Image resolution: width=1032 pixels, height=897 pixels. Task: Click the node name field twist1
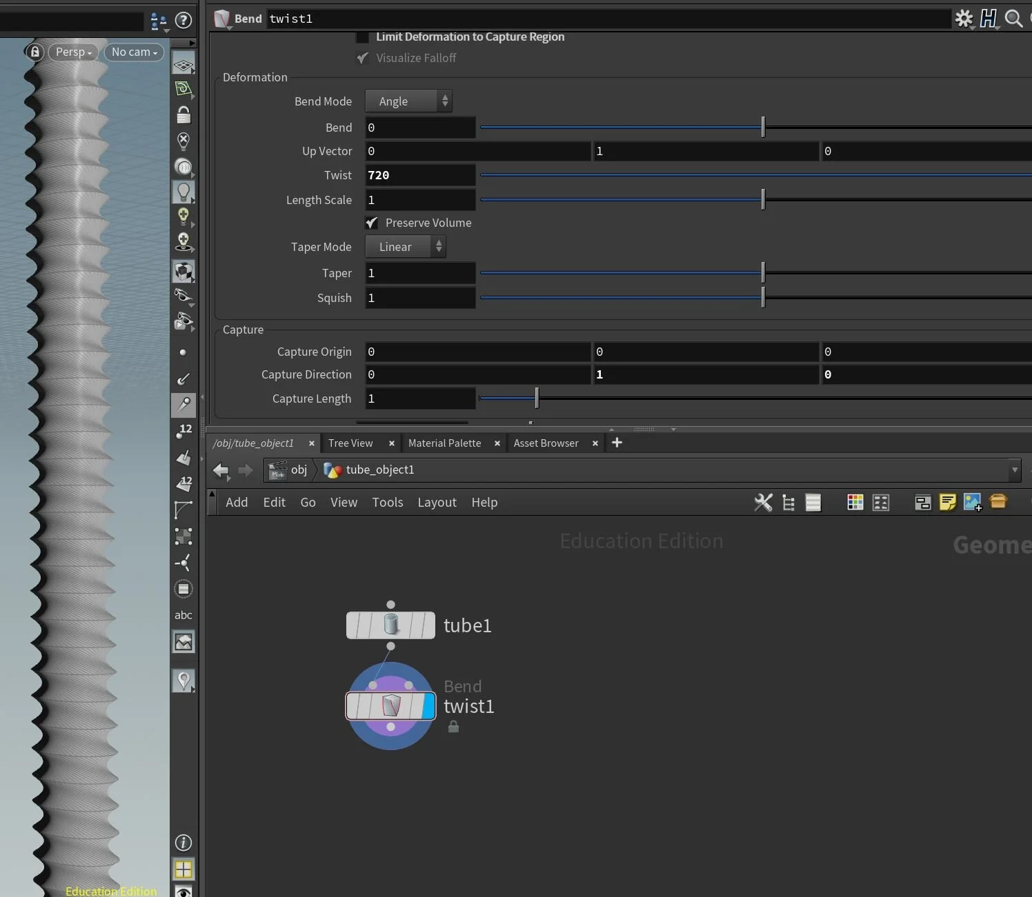[x=609, y=19]
